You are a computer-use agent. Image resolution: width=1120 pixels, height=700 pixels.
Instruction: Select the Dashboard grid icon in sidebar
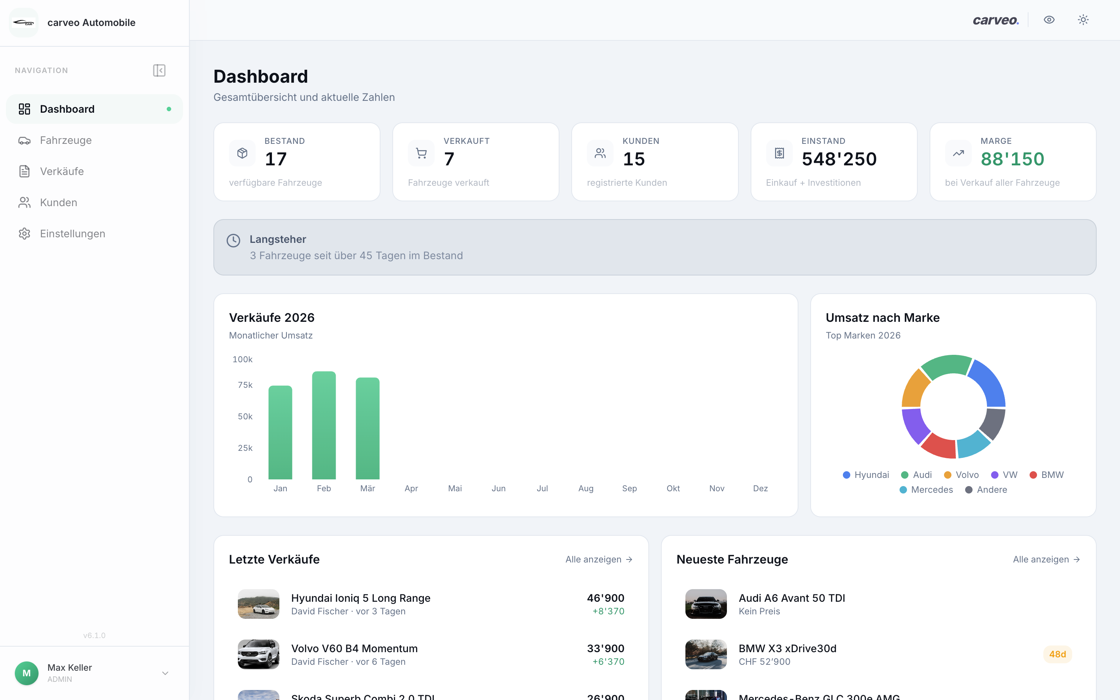pyautogui.click(x=24, y=109)
